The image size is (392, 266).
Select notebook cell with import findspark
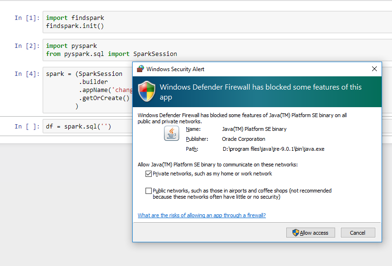click(x=218, y=22)
